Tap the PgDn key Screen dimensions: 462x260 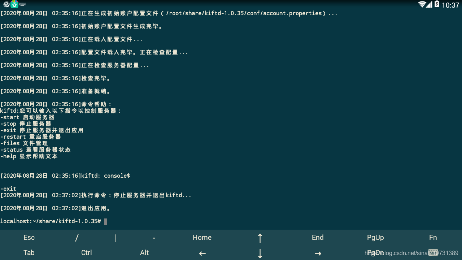pos(375,252)
